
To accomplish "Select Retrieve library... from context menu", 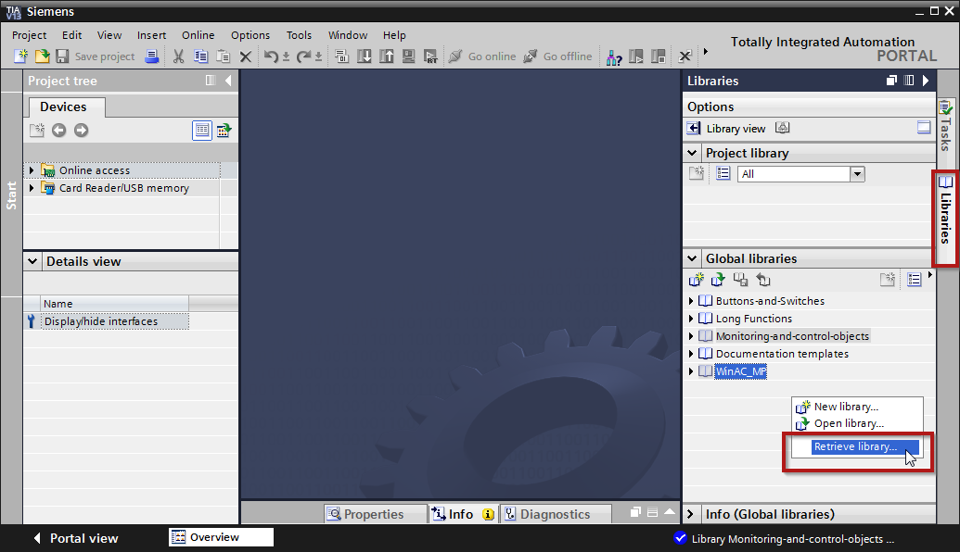I will coord(854,446).
